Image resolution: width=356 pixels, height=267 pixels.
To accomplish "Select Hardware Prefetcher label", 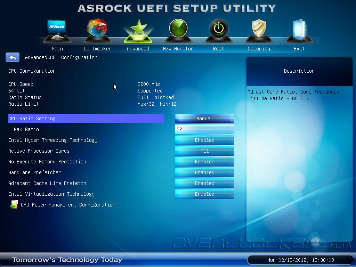I will click(35, 172).
